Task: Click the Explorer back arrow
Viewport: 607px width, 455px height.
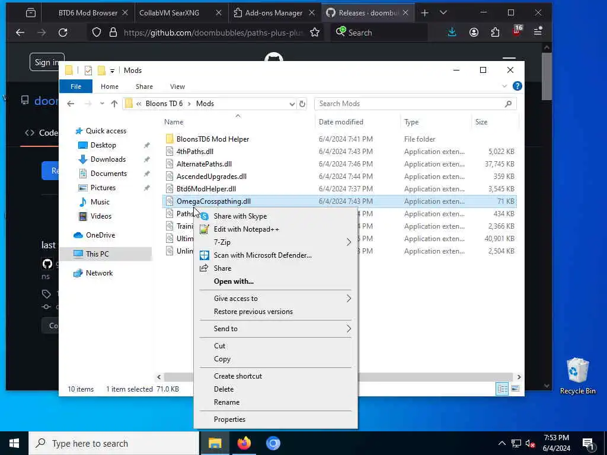Action: point(71,104)
